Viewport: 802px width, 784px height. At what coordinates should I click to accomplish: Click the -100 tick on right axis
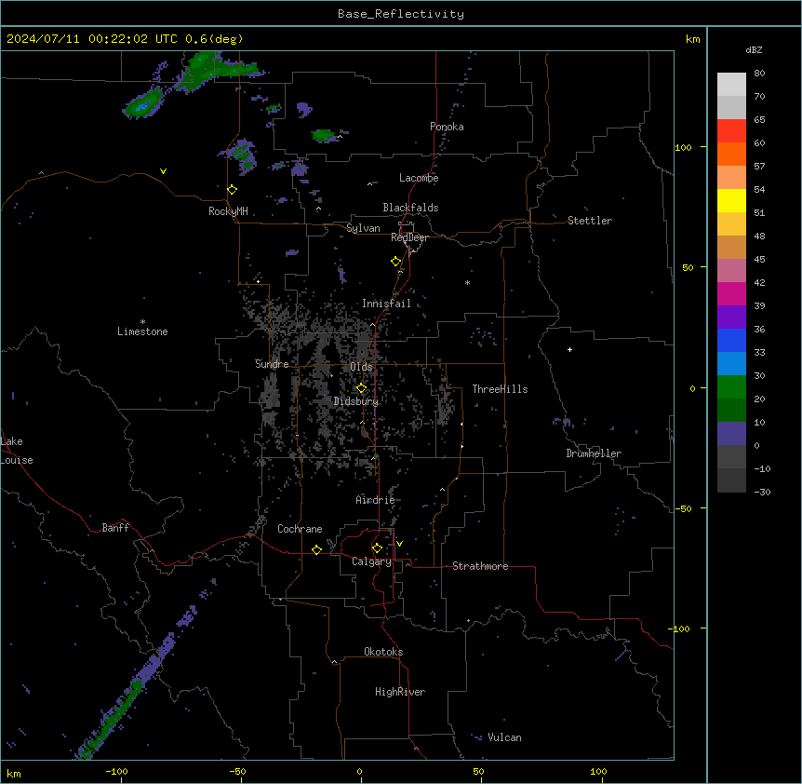coord(680,629)
